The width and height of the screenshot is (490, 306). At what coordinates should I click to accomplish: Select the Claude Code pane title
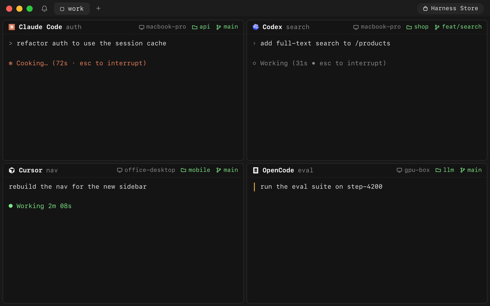(40, 27)
